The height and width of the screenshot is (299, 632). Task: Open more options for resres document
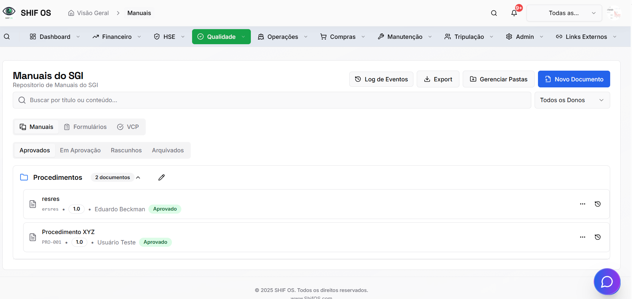tap(582, 204)
